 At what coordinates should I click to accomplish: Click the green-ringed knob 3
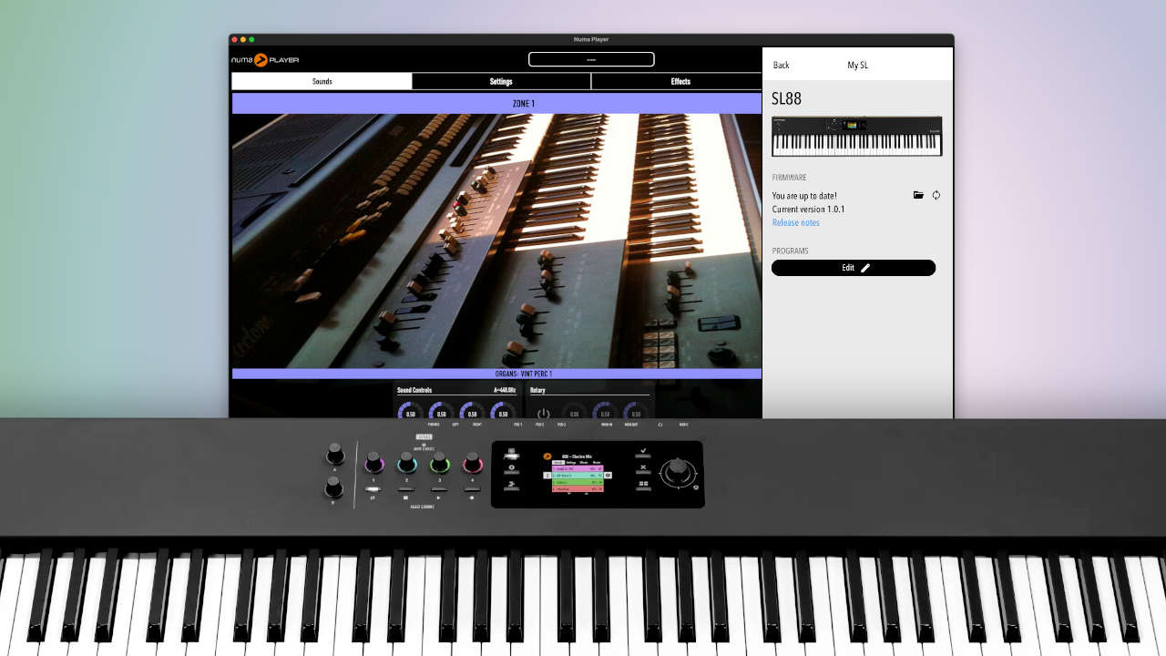click(440, 461)
